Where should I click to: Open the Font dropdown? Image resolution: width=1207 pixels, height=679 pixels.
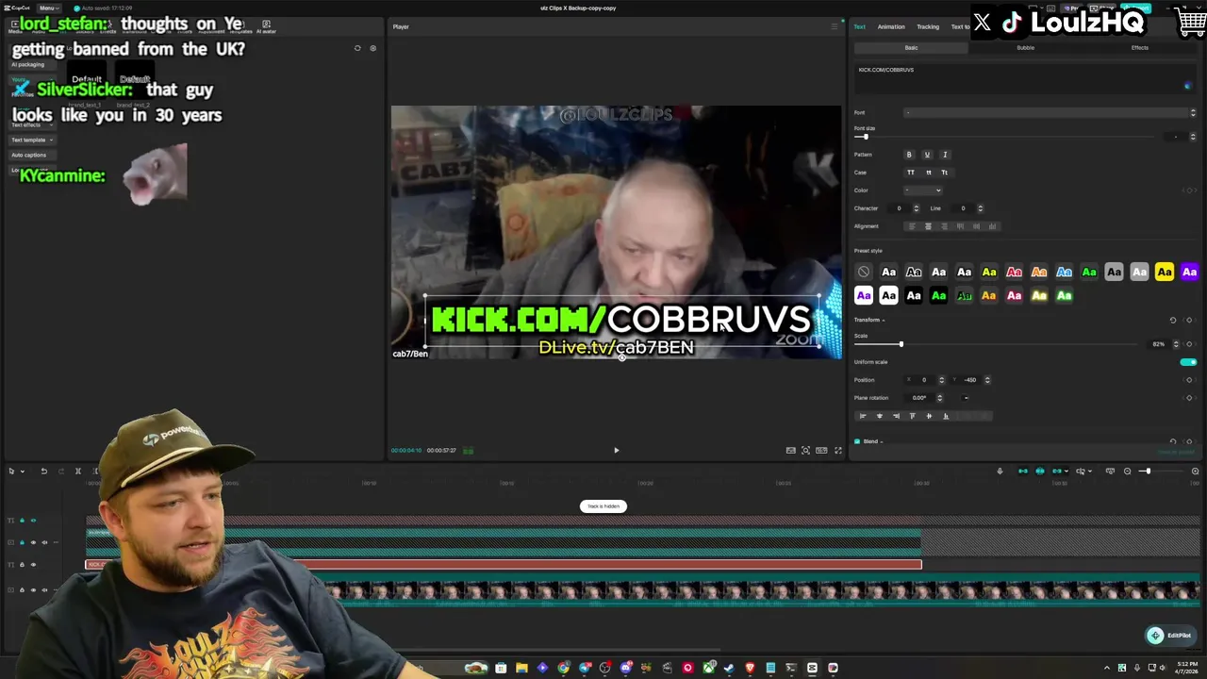click(1050, 113)
